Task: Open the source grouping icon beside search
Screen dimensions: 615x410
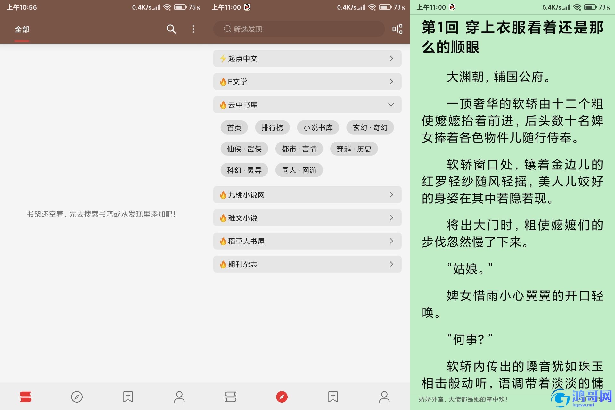Action: click(x=398, y=29)
